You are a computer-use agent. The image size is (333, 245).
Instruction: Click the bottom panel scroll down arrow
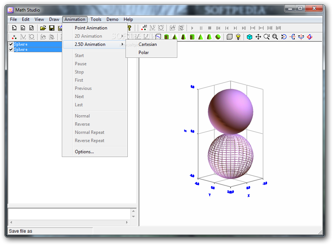[x=133, y=217]
